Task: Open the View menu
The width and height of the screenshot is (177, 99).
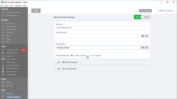Action: tap(11, 5)
